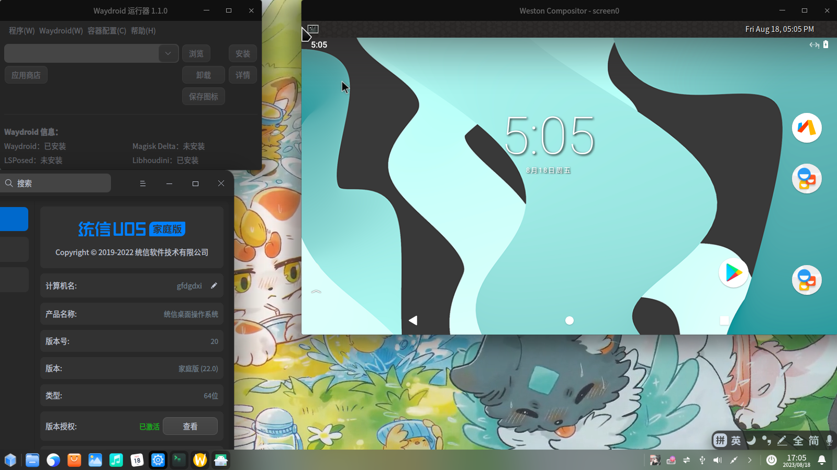Click the 搜索 search field in settings window
The width and height of the screenshot is (837, 470).
(55, 183)
